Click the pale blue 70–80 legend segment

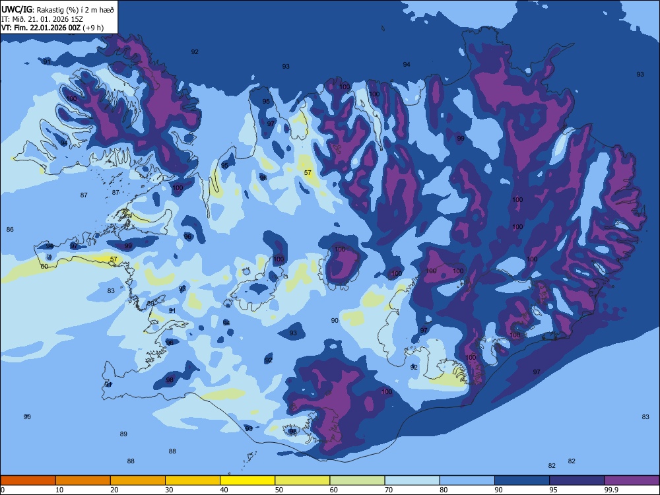412,480
